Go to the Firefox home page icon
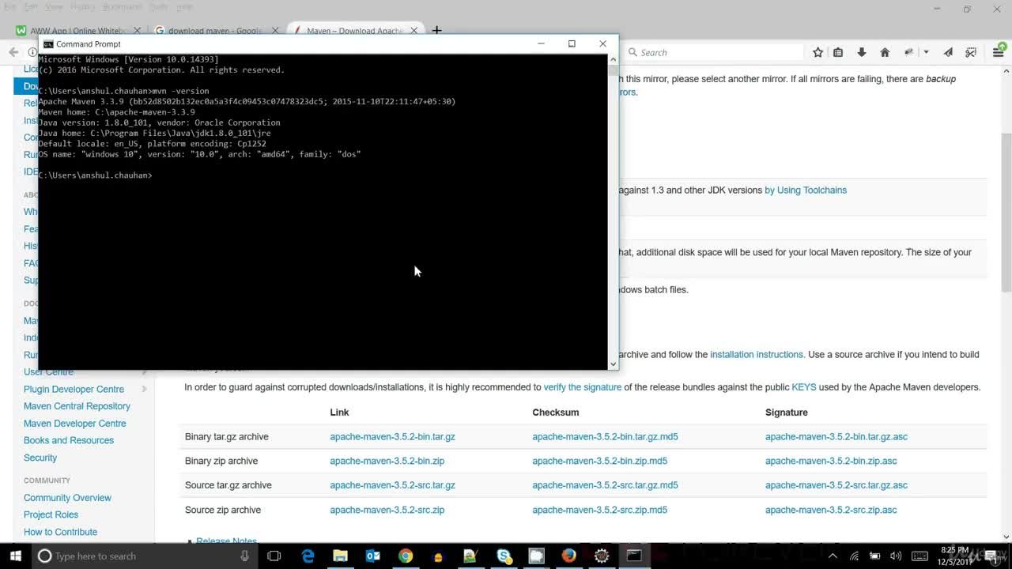Image resolution: width=1012 pixels, height=569 pixels. pyautogui.click(x=885, y=52)
